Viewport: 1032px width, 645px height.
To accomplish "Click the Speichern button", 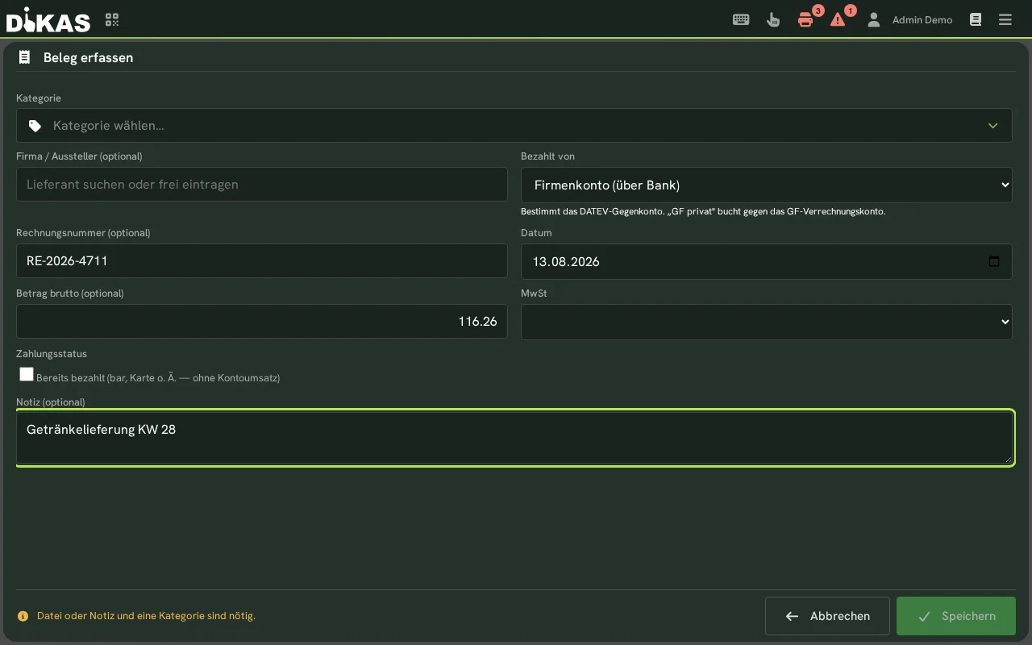I will pyautogui.click(x=956, y=616).
